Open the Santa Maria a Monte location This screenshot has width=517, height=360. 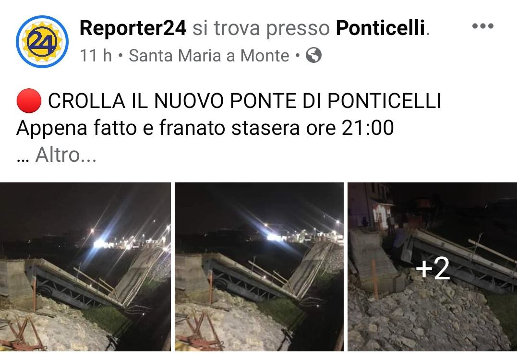tap(209, 55)
